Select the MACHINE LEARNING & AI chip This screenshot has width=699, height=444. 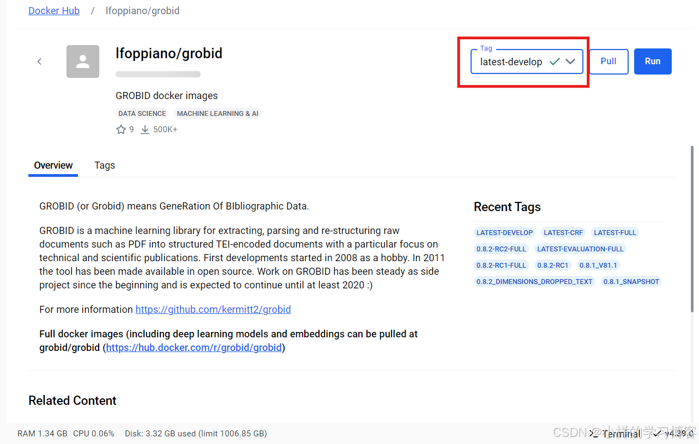pyautogui.click(x=218, y=114)
